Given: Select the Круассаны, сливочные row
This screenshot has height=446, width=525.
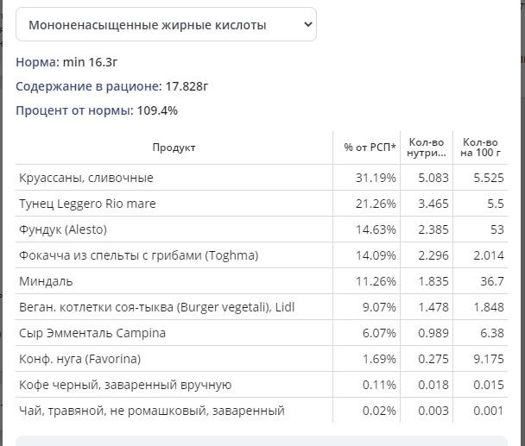Looking at the screenshot, I should coord(262,178).
